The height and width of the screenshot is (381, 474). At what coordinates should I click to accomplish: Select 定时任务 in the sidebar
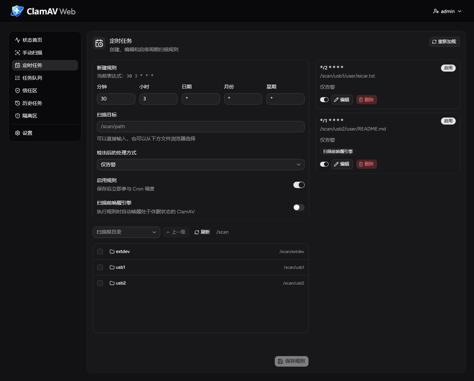pyautogui.click(x=45, y=65)
